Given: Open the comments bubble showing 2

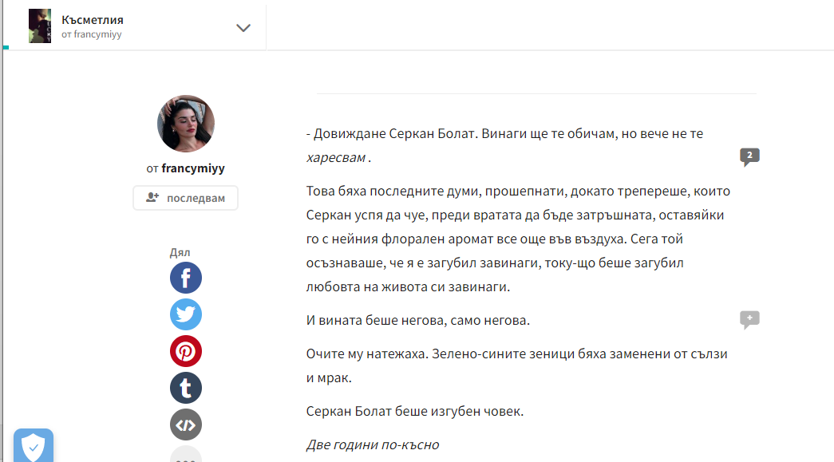Looking at the screenshot, I should tap(749, 156).
